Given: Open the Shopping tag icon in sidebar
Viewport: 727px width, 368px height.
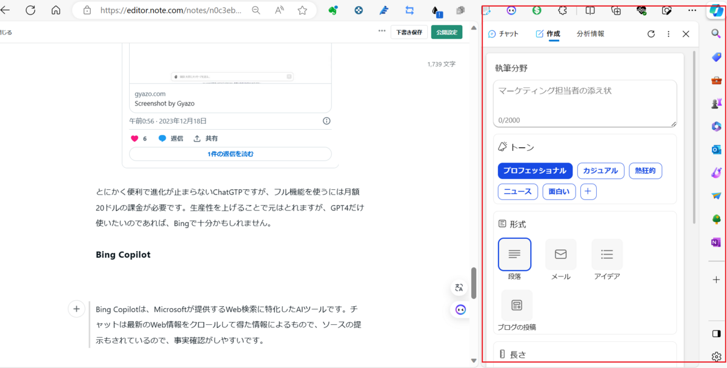Looking at the screenshot, I should 716,57.
